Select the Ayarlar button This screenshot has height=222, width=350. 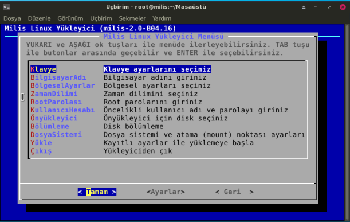point(166,192)
